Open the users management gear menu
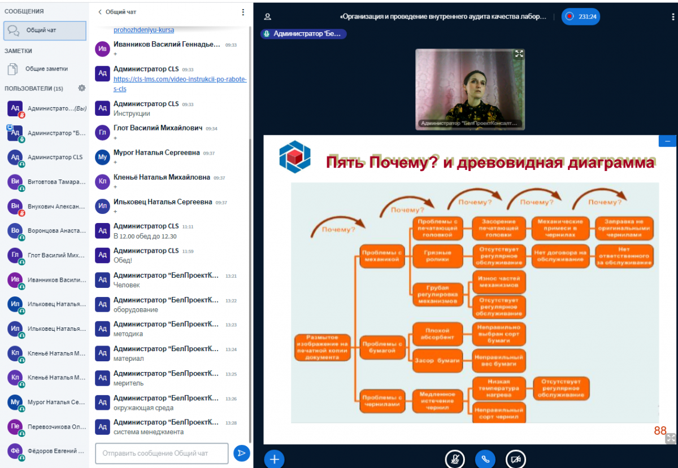The image size is (678, 468). (x=82, y=88)
